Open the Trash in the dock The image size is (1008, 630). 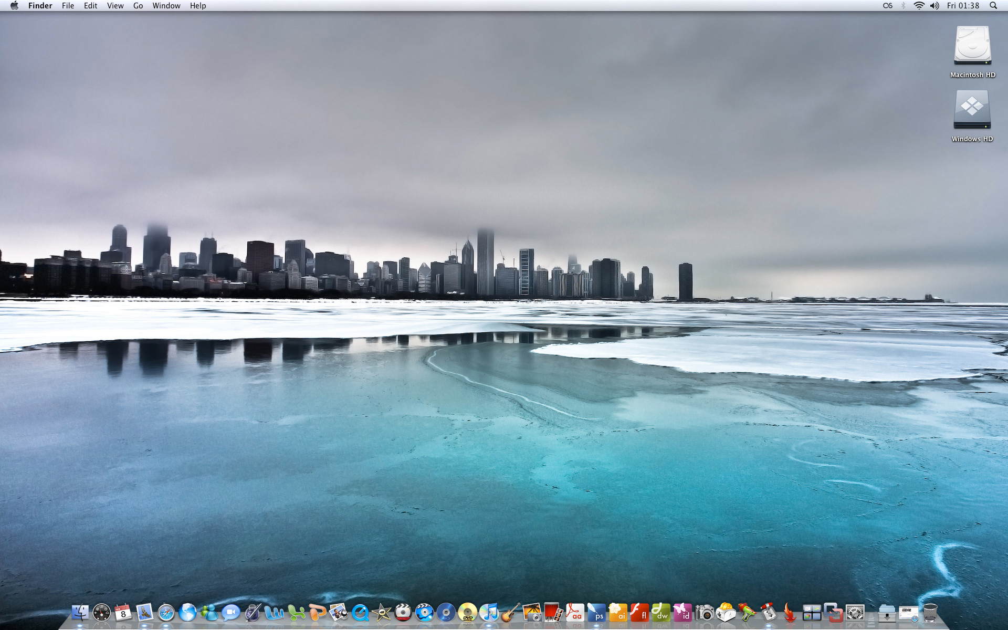tap(930, 612)
